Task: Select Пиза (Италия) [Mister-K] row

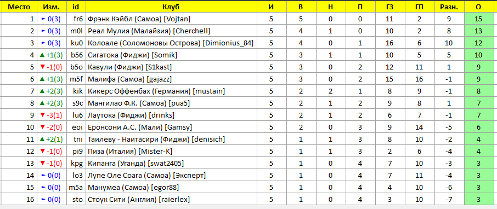Action: click(247, 152)
